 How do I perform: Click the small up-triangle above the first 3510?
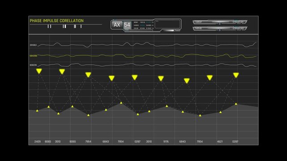[58, 114]
